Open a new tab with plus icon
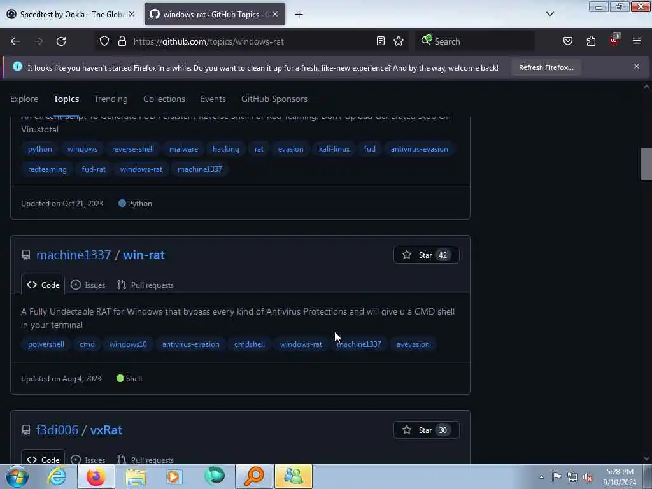 coord(299,15)
